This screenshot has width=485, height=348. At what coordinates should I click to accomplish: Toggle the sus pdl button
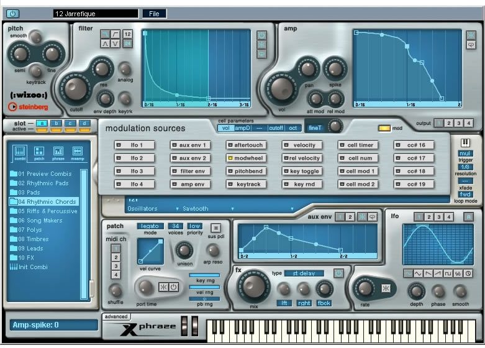pyautogui.click(x=216, y=228)
